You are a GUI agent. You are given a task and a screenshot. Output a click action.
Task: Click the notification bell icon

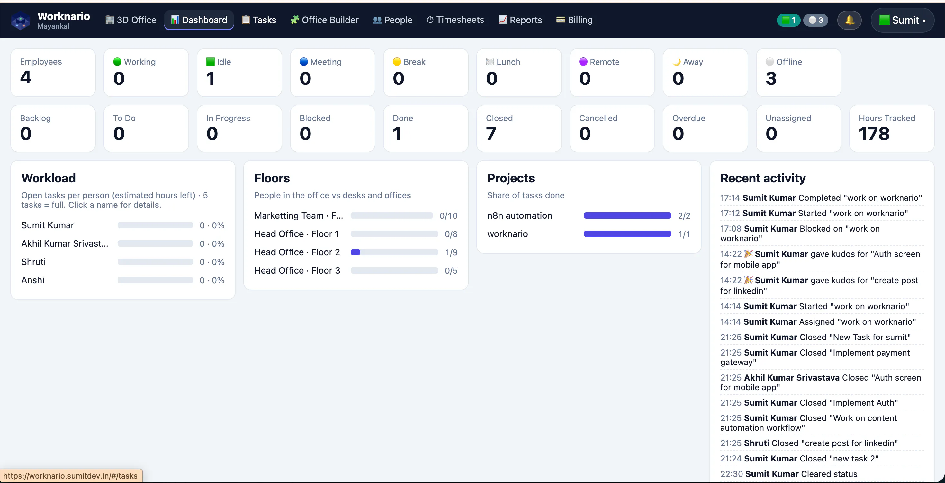point(849,20)
